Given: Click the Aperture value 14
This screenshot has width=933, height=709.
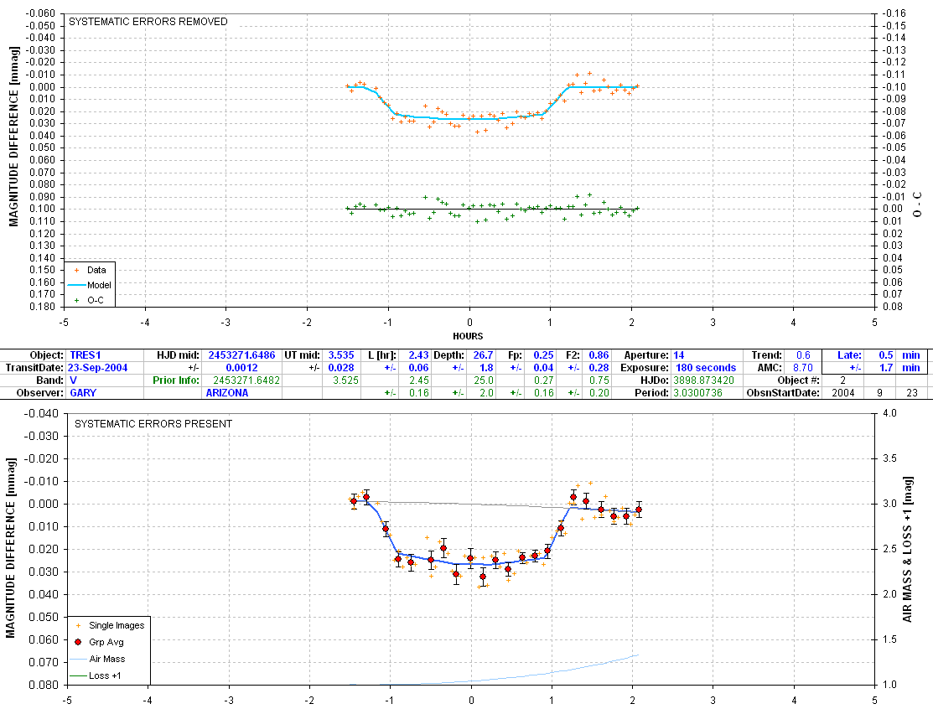Looking at the screenshot, I should (679, 355).
